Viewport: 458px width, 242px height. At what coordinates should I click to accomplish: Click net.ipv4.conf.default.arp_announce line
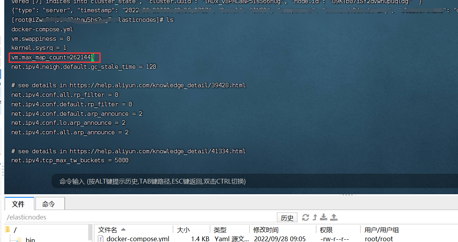click(x=77, y=113)
